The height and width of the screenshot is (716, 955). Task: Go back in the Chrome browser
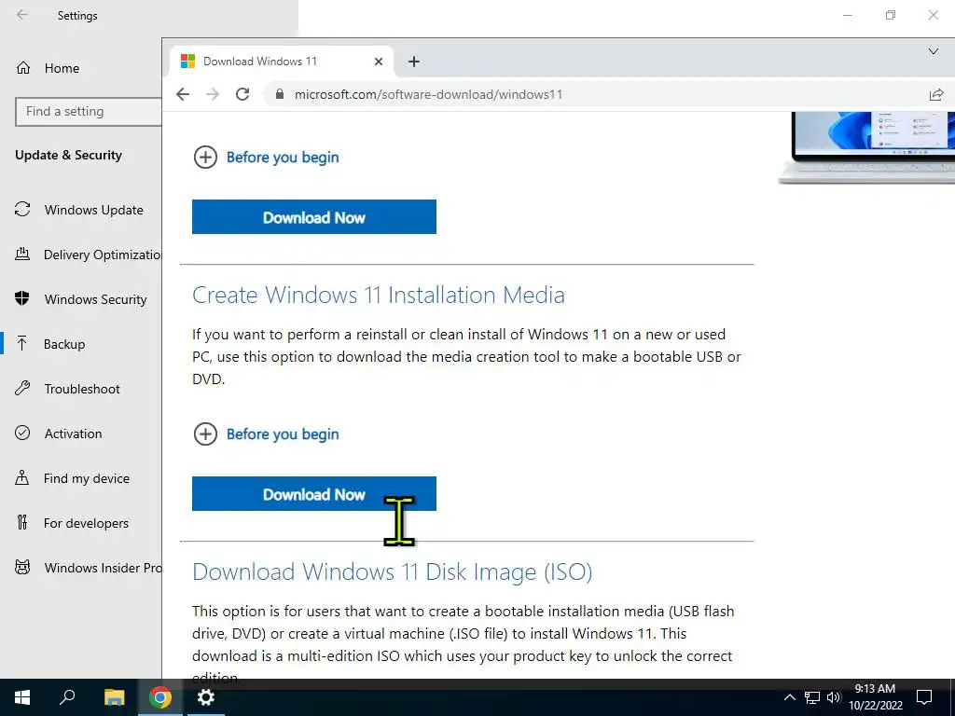pos(183,94)
